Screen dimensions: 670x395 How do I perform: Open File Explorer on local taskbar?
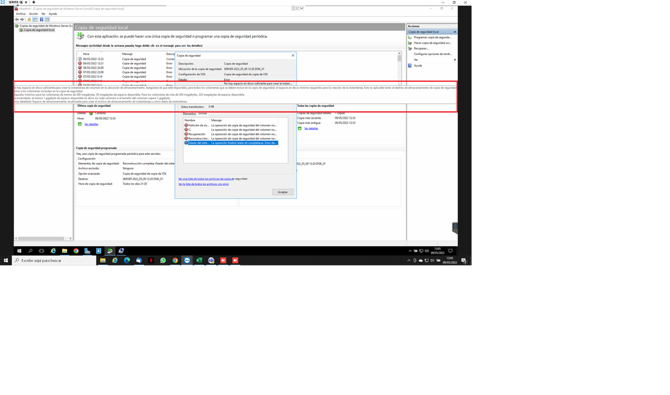tap(103, 260)
